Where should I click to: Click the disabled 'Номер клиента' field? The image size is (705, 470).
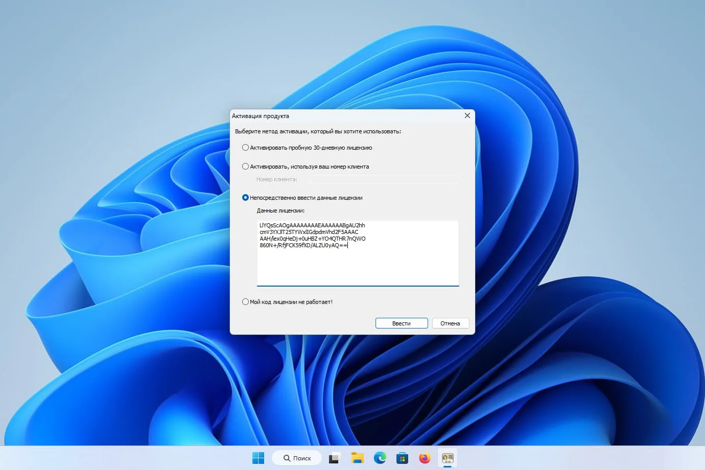pyautogui.click(x=384, y=179)
